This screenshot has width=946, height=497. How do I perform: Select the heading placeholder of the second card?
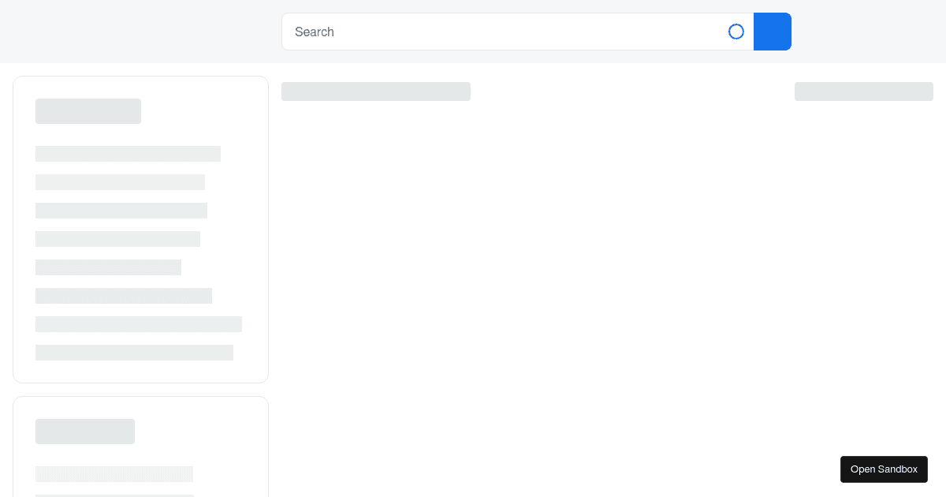coord(85,432)
